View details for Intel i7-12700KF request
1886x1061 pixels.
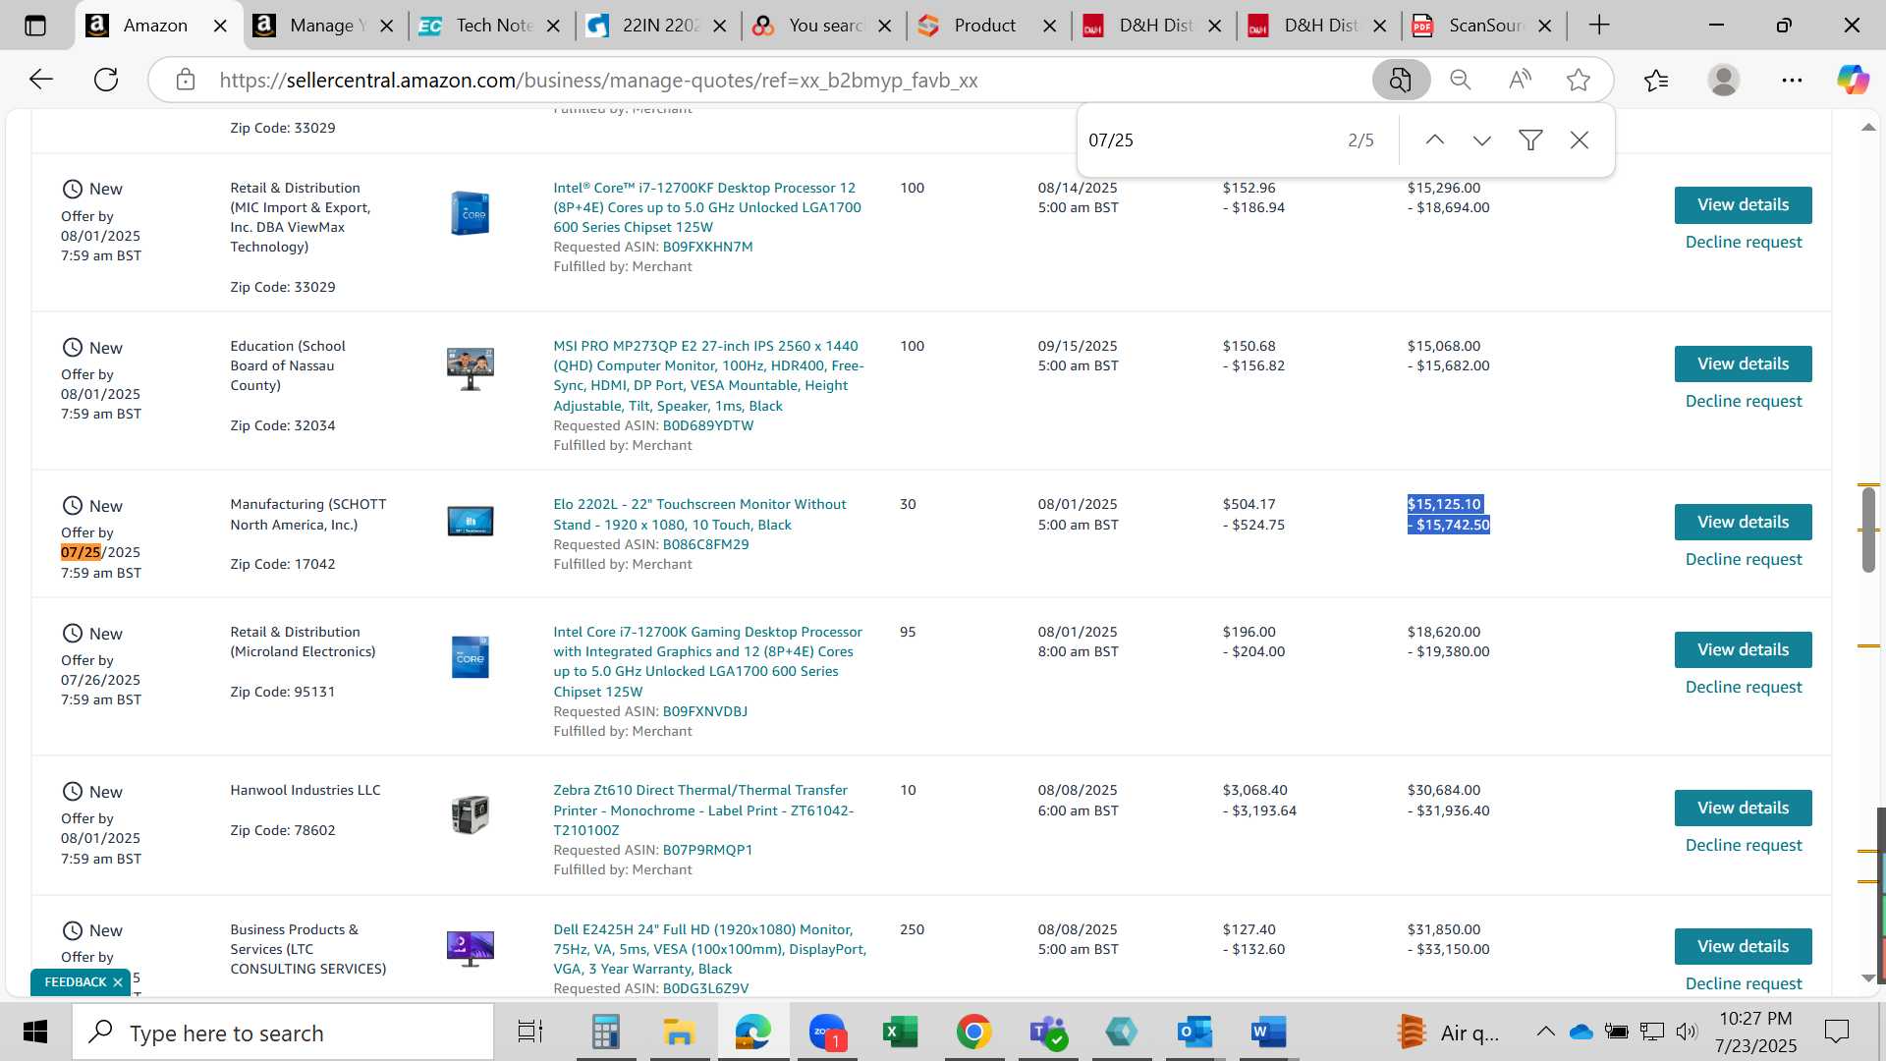pos(1743,205)
